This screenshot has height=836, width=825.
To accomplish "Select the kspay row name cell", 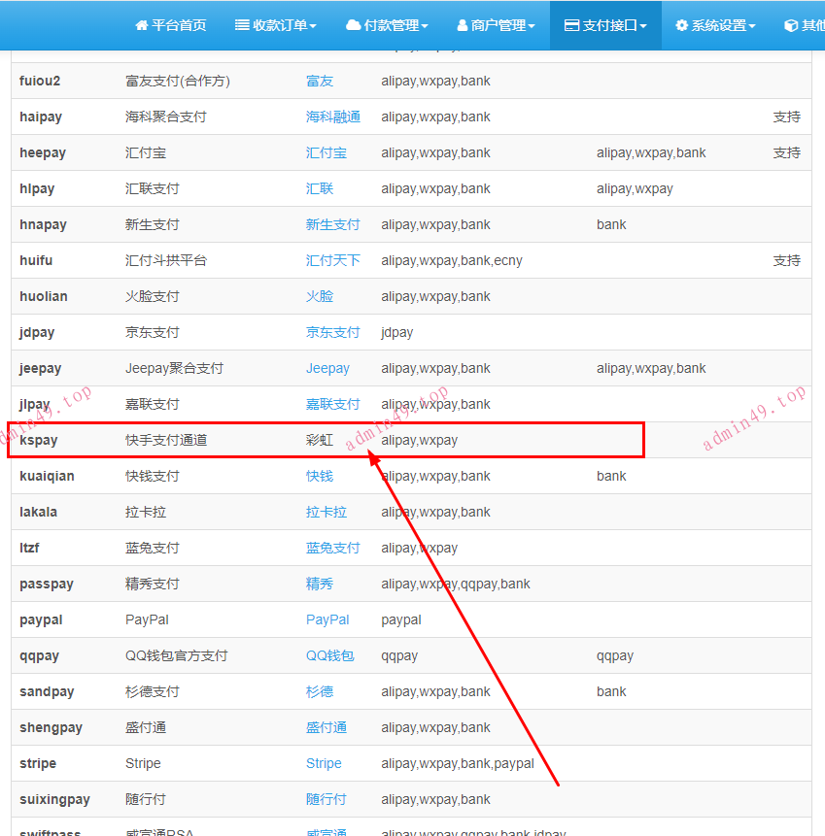I will [x=39, y=440].
